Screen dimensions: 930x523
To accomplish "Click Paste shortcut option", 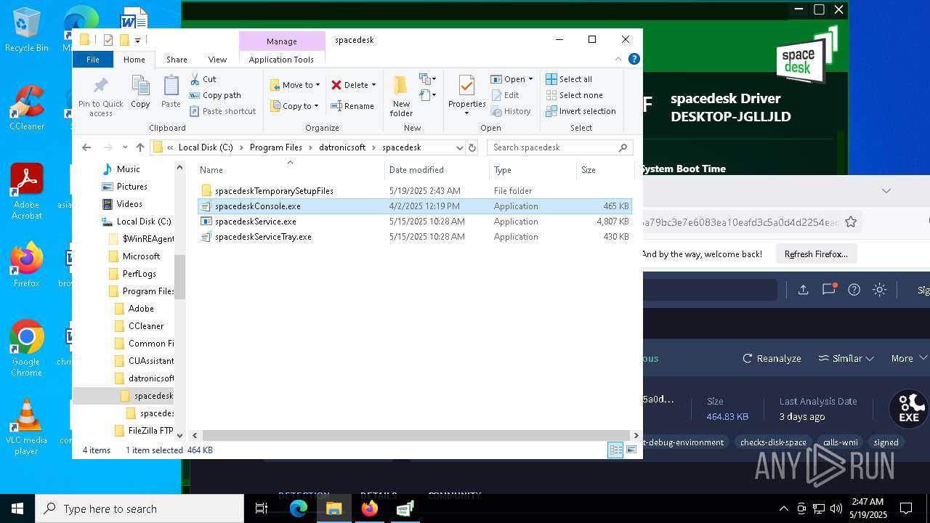I will 222,111.
